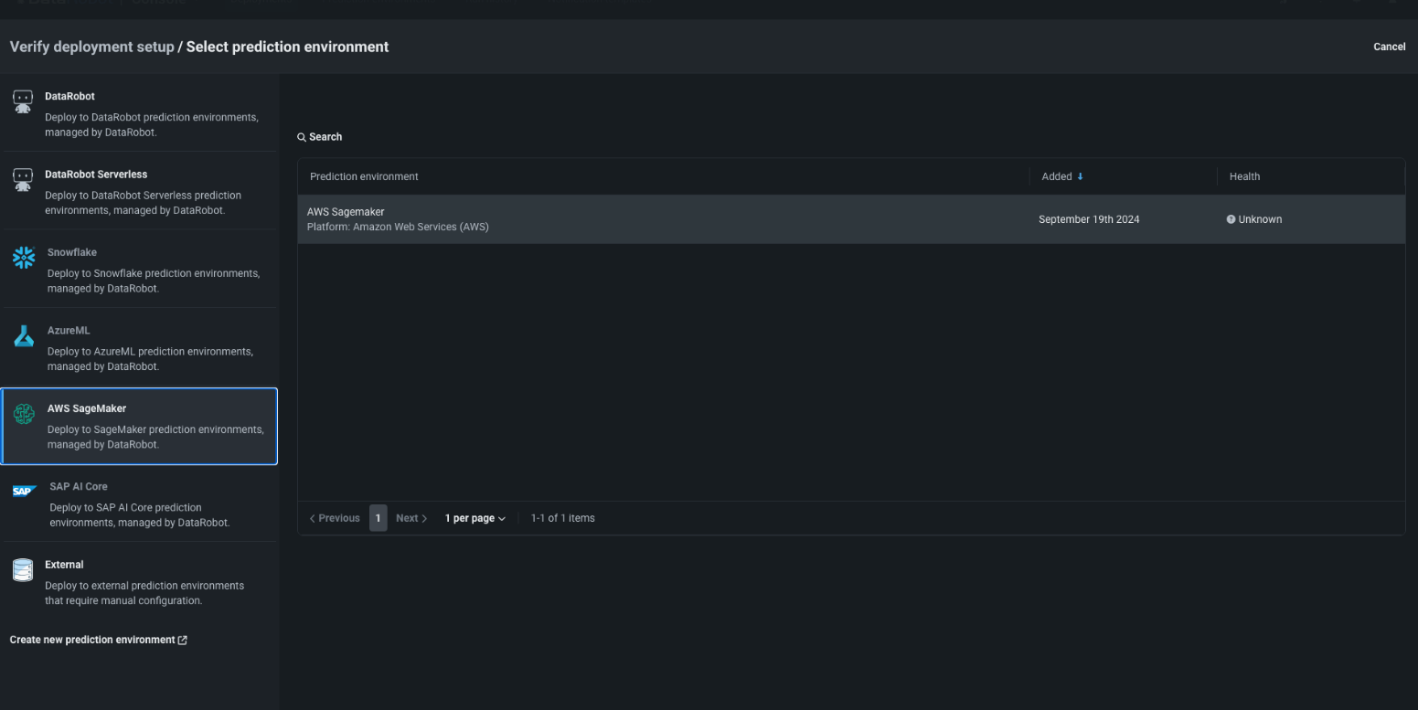Select the DataRobot Serverless deployment option
The width and height of the screenshot is (1418, 710).
point(139,190)
